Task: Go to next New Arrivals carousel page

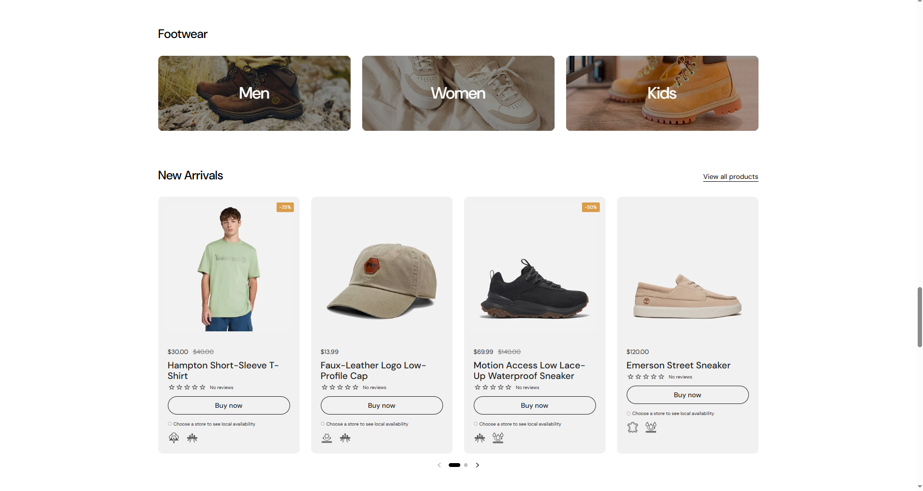Action: click(477, 465)
